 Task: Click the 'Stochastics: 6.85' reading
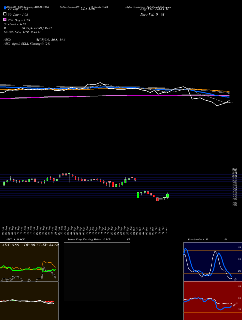[15, 24]
